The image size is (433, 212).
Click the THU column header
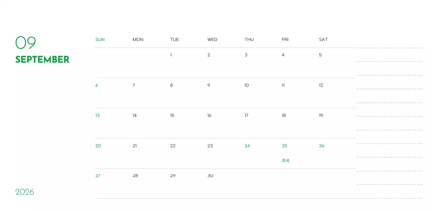249,40
